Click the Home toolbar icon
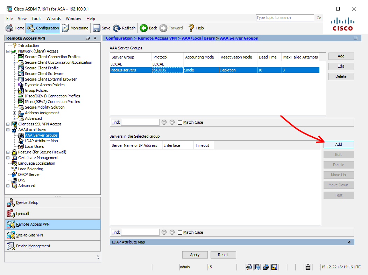The height and width of the screenshot is (275, 368). (10, 28)
